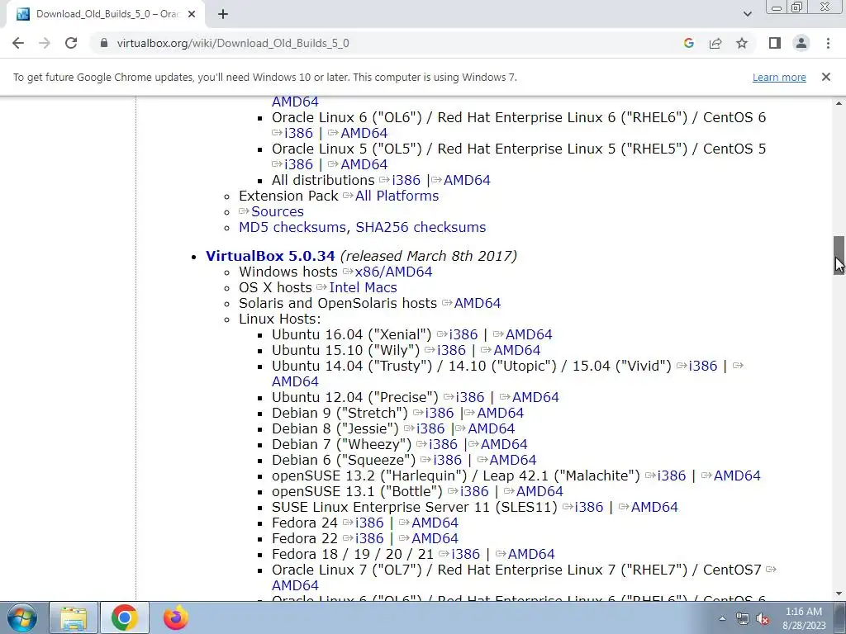Screen dimensions: 846x634
Task: Click scrollbar up arrow
Action: (839, 103)
